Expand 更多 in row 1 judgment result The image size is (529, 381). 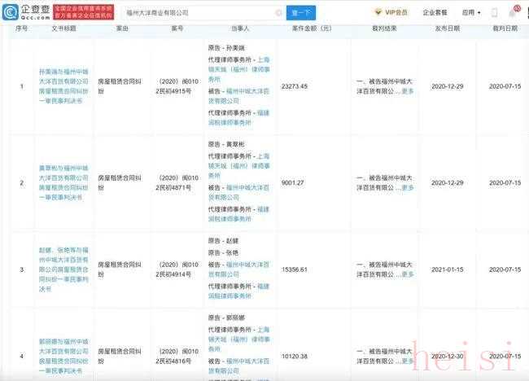point(408,91)
